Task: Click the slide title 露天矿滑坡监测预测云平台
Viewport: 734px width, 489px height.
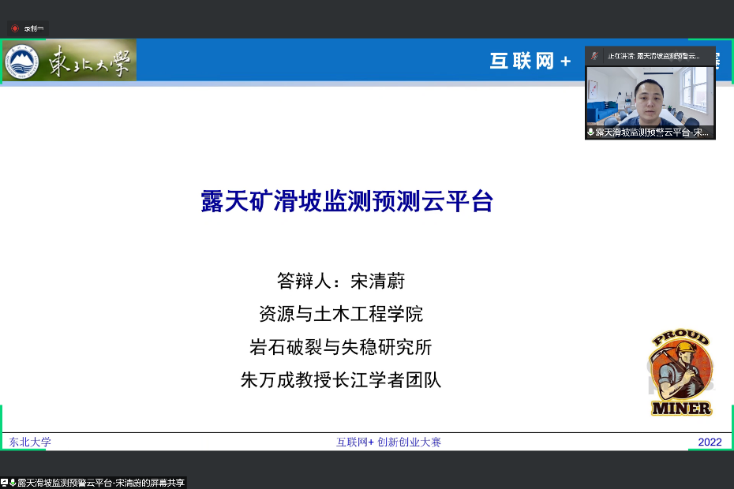Action: click(x=347, y=201)
